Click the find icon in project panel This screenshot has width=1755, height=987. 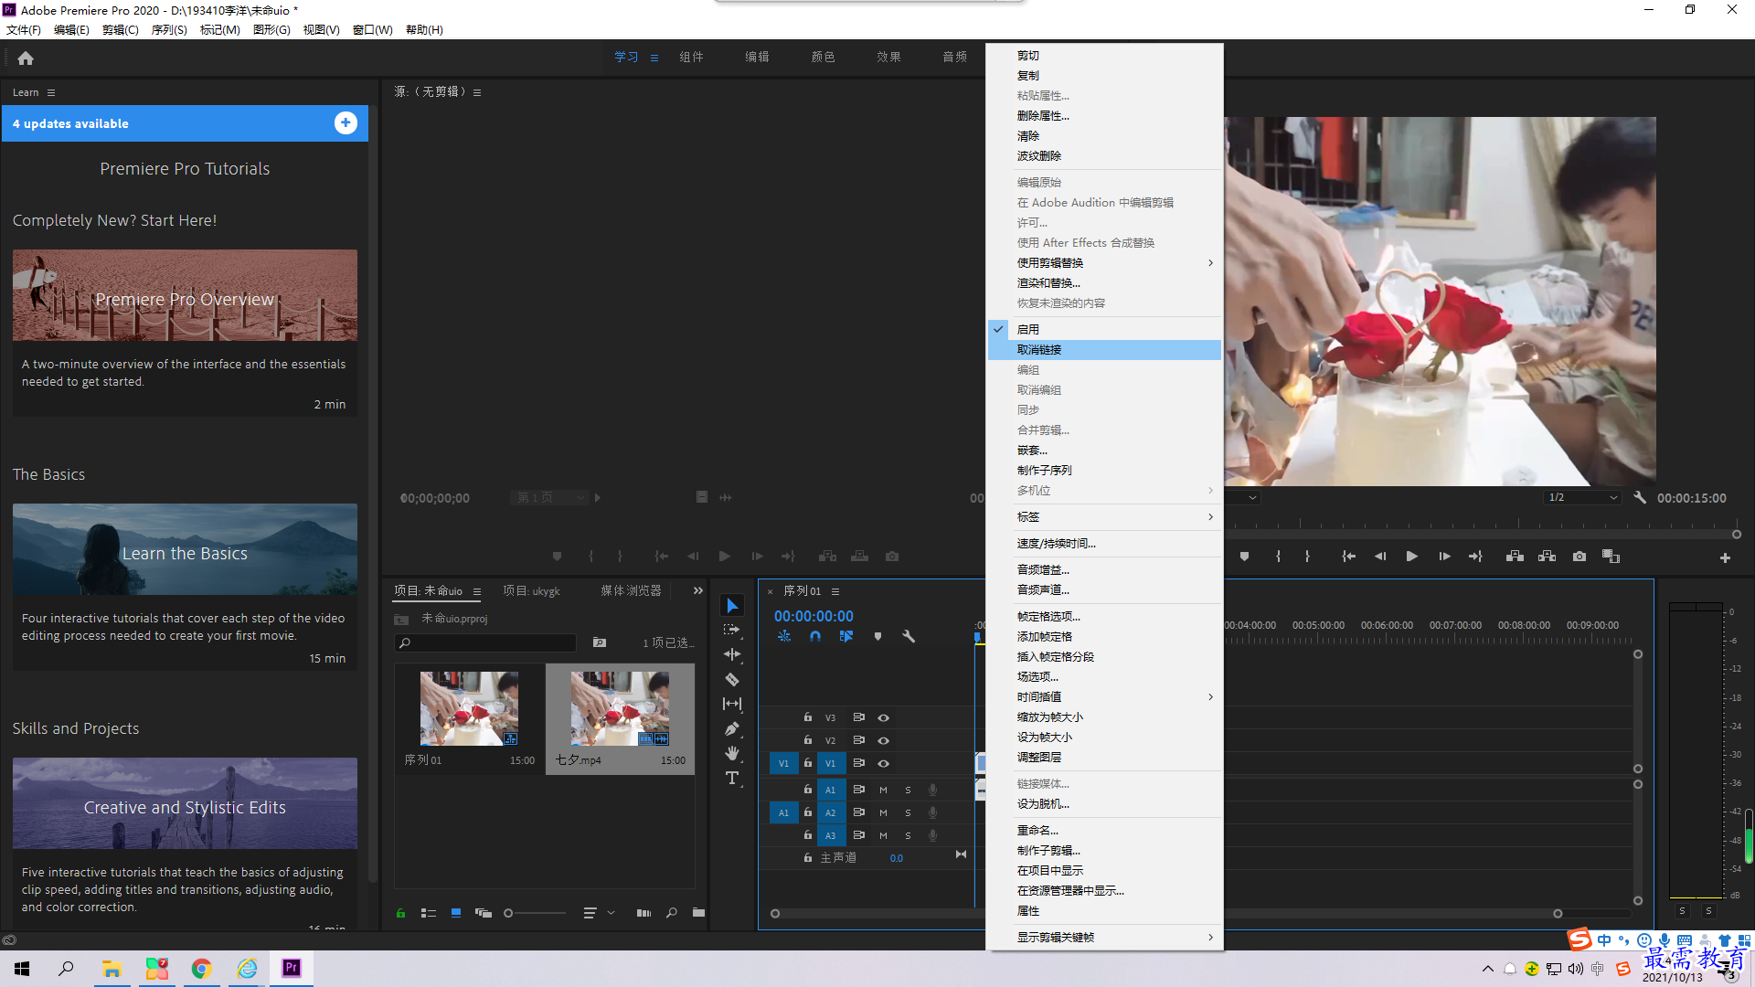pos(671,913)
